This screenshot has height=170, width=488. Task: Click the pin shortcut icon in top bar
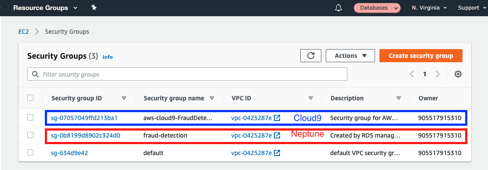click(x=94, y=7)
